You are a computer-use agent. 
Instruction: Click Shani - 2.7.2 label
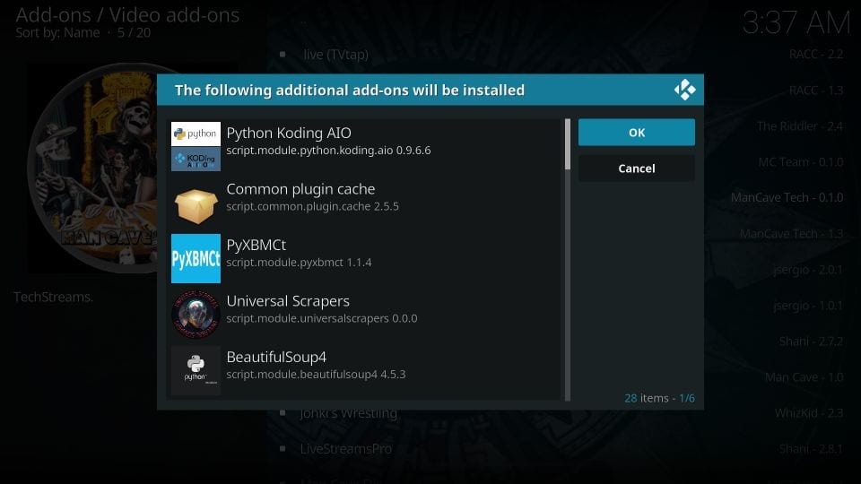811,341
